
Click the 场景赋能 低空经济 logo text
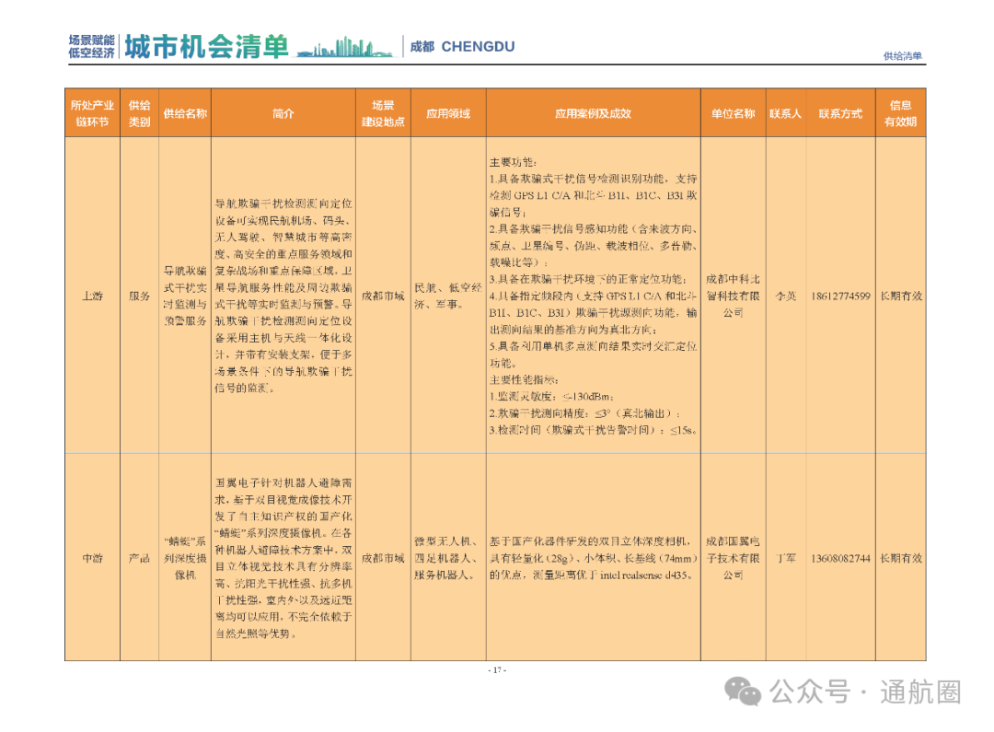[91, 46]
